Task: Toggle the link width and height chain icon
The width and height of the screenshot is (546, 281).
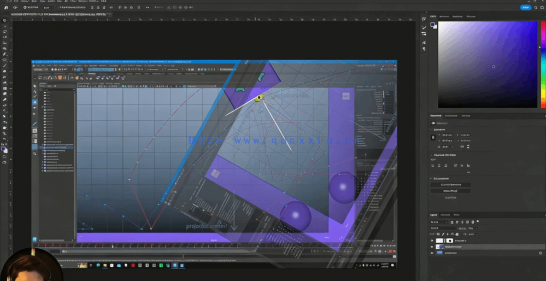Action: click(x=433, y=138)
